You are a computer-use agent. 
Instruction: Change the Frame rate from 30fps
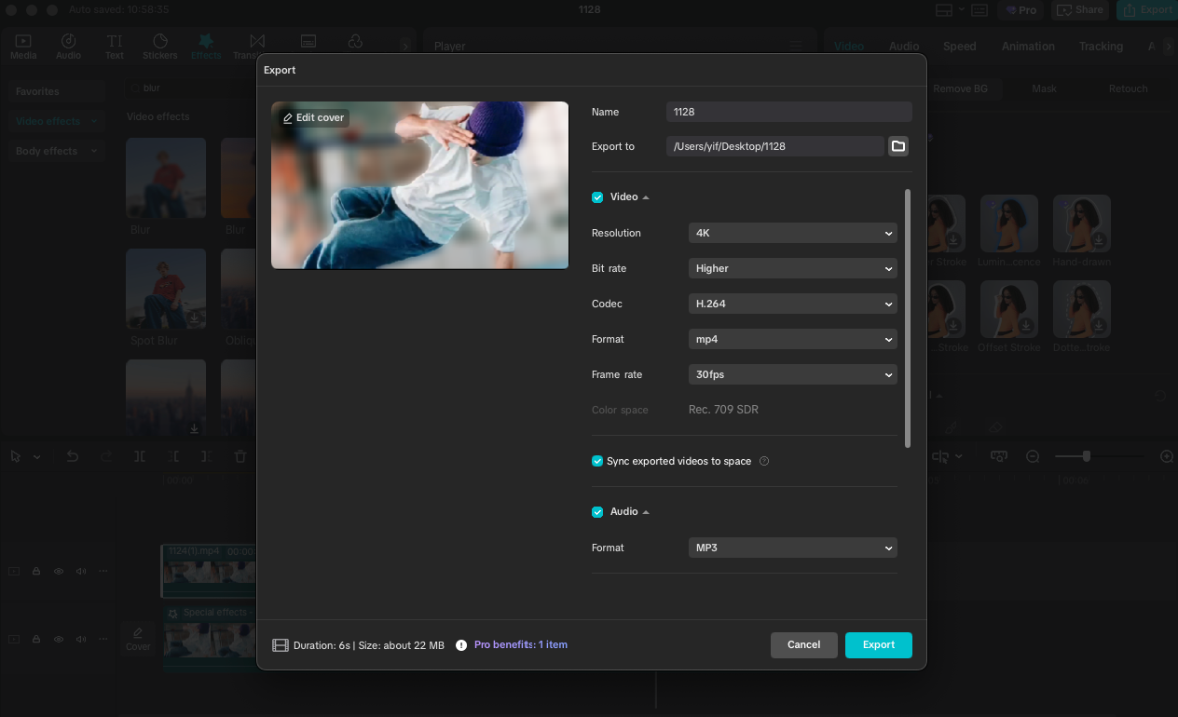pos(791,374)
